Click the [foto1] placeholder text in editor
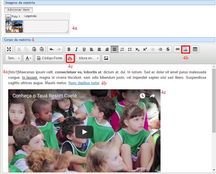 point(13,72)
